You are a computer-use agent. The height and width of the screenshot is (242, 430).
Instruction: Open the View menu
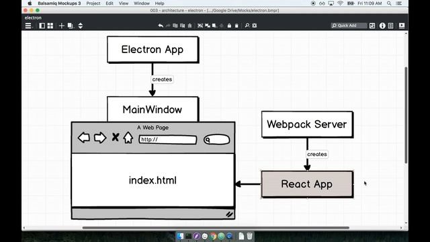(124, 3)
